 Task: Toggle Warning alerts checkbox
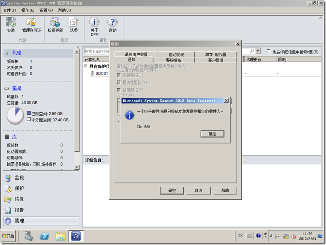(x=119, y=83)
